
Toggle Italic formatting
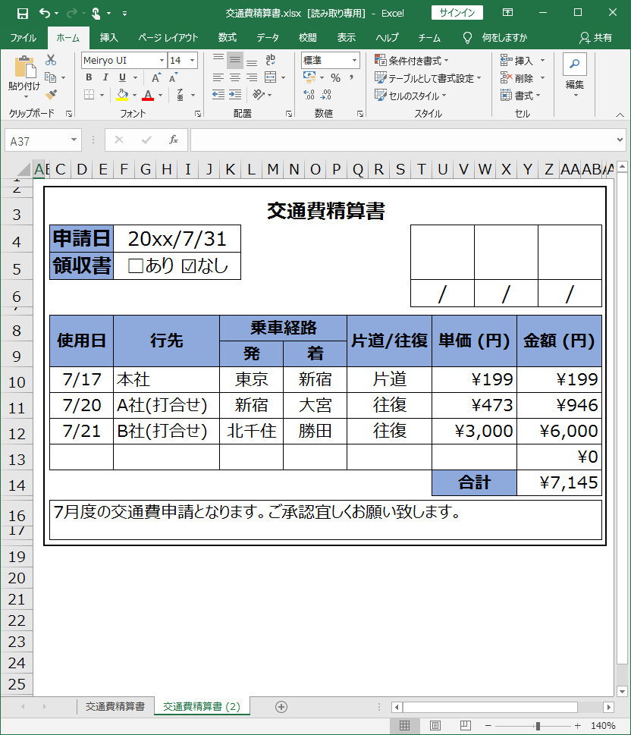pos(105,77)
